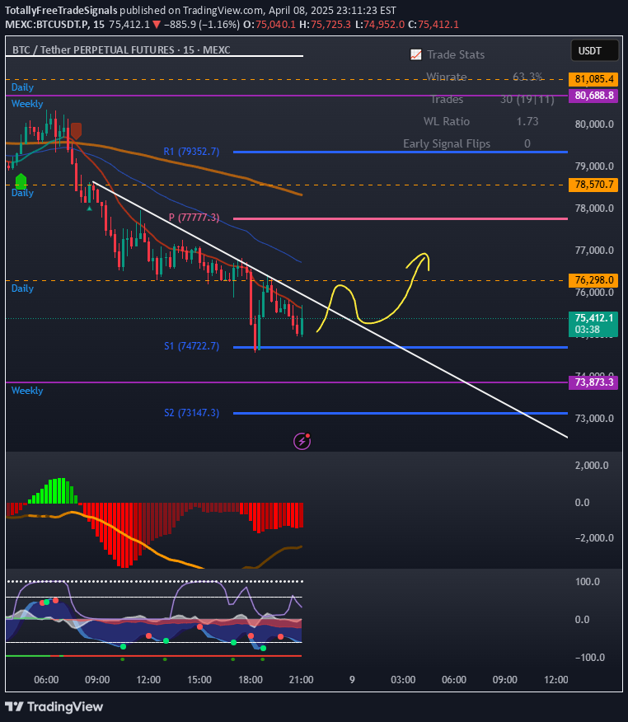Click the BTC / Tether PERPETUAL FUTURES title
Image resolution: width=628 pixels, height=722 pixels.
(121, 49)
